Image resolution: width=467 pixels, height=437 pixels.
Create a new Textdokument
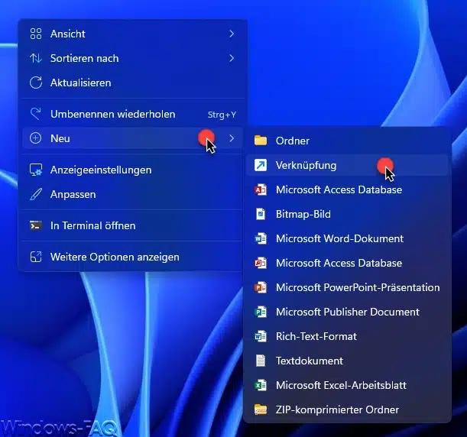(x=347, y=360)
